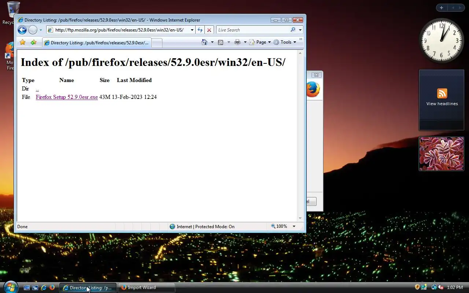Click the Add to Favorites icon
Image resolution: width=469 pixels, height=293 pixels.
point(33,42)
